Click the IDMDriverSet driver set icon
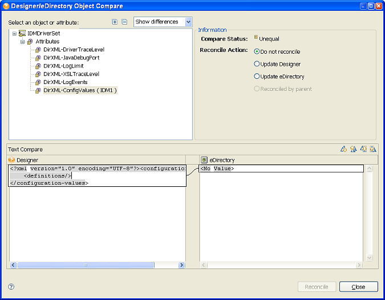This screenshot has height=300, width=385. pyautogui.click(x=22, y=33)
